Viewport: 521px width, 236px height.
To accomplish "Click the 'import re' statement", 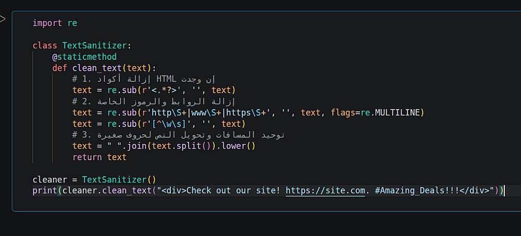I will 54,23.
